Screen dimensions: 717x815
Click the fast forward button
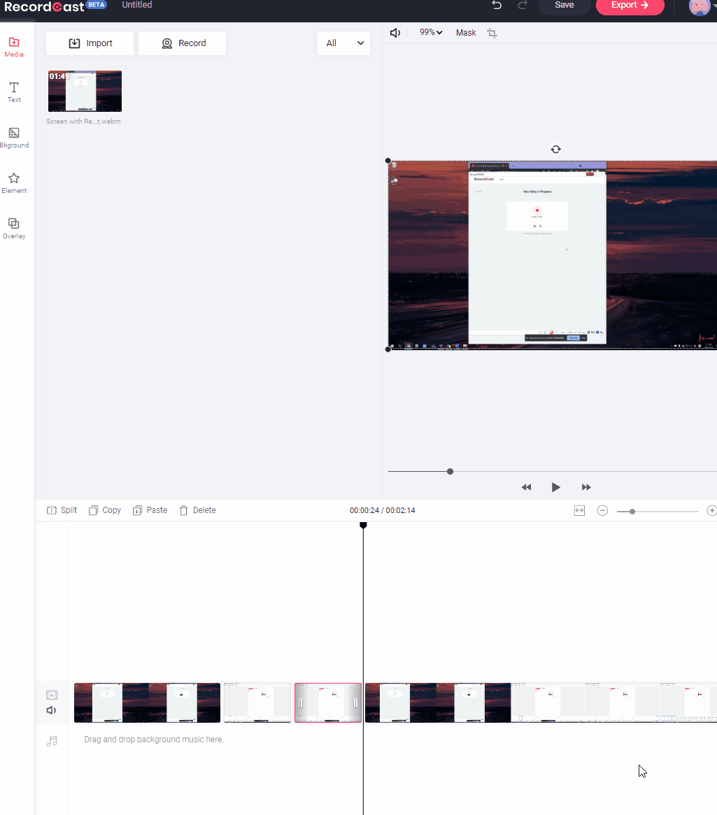click(586, 487)
